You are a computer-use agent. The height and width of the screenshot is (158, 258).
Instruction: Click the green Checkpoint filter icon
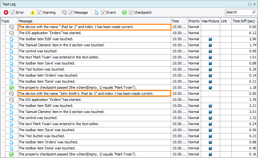point(124,12)
